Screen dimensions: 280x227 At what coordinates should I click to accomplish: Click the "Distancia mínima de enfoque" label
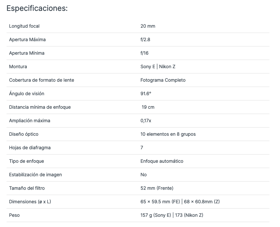(x=40, y=107)
